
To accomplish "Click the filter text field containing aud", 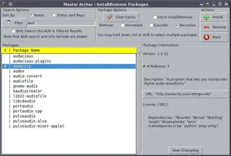I will click(x=61, y=23).
